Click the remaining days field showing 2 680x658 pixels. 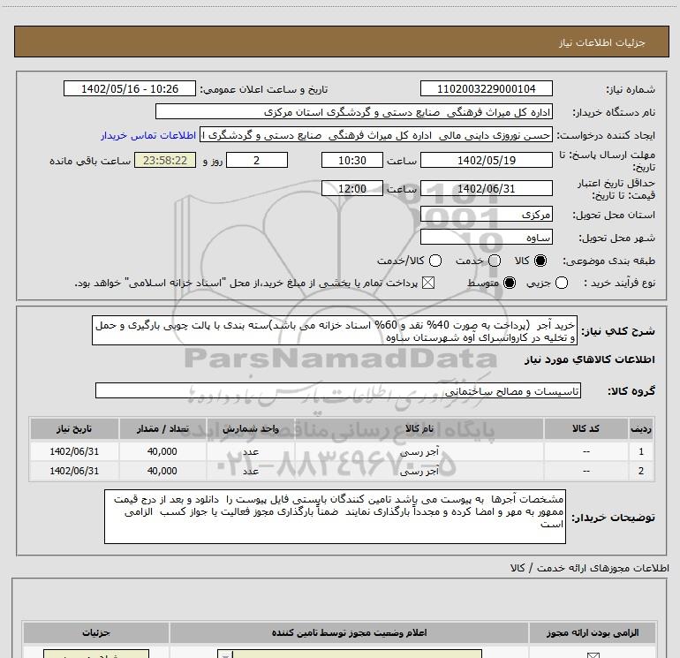tap(257, 160)
